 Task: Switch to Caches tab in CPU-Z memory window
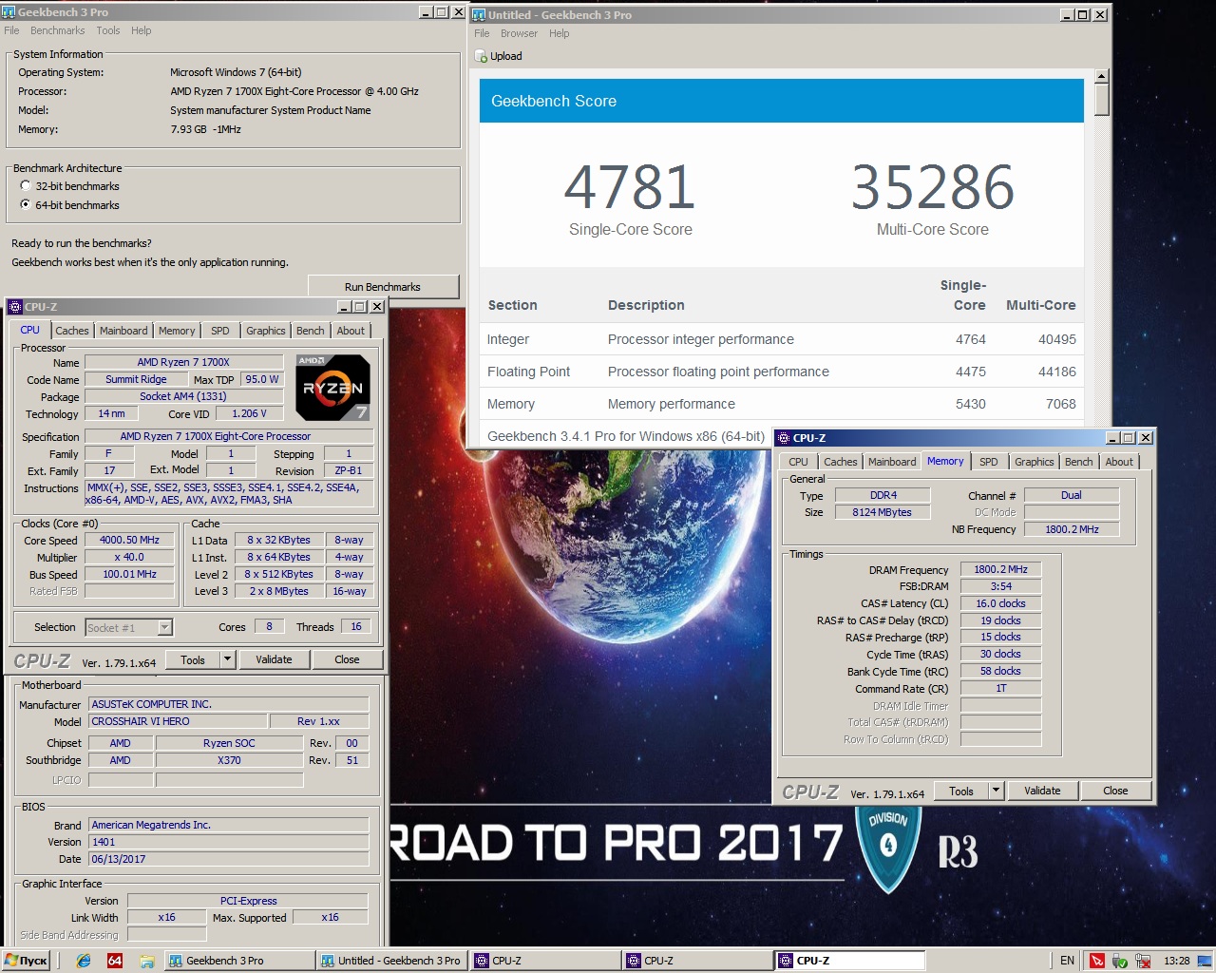[840, 462]
